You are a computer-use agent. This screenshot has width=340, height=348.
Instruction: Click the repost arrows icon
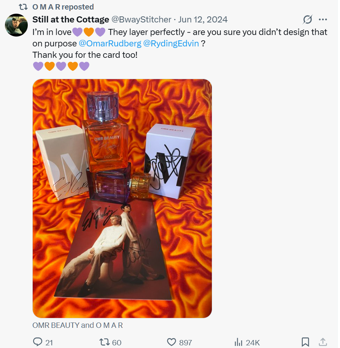click(104, 342)
